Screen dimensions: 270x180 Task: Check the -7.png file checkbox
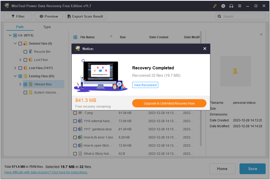[75, 113]
